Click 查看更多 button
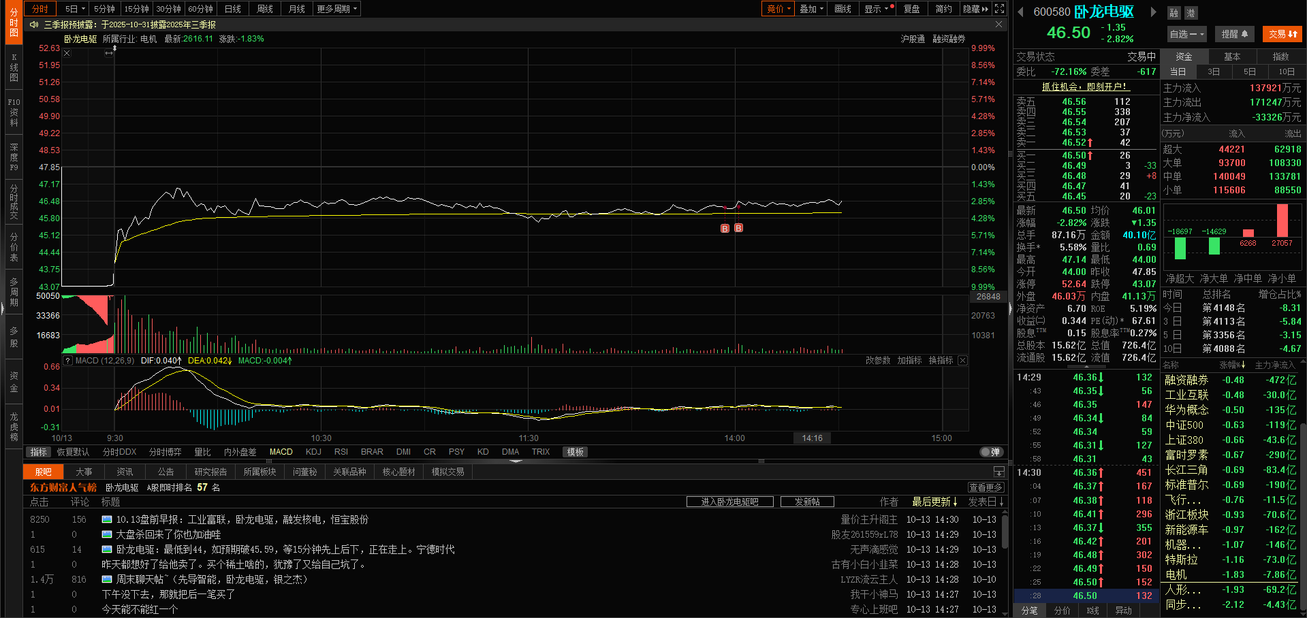Screen dimensions: 1307x618 [x=986, y=487]
